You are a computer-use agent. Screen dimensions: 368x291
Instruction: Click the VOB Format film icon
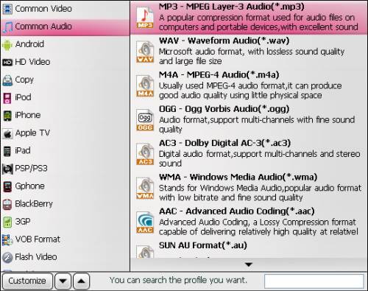[x=7, y=240]
